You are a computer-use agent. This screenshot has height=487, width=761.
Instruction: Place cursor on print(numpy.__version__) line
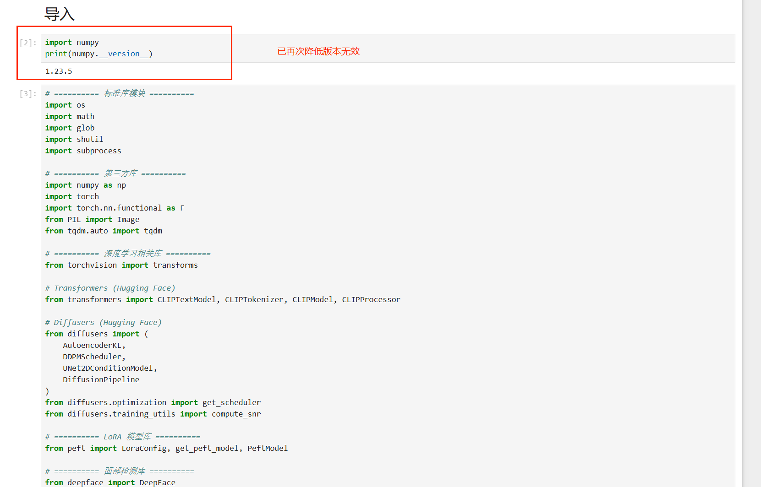pos(99,54)
